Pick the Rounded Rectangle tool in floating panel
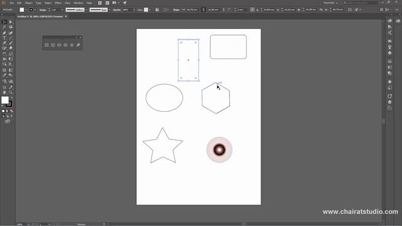402x226 pixels. coord(53,45)
